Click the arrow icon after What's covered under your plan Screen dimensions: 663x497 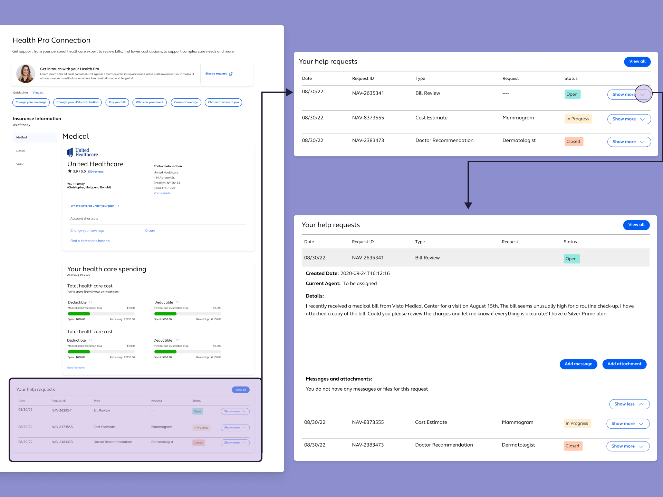[118, 206]
